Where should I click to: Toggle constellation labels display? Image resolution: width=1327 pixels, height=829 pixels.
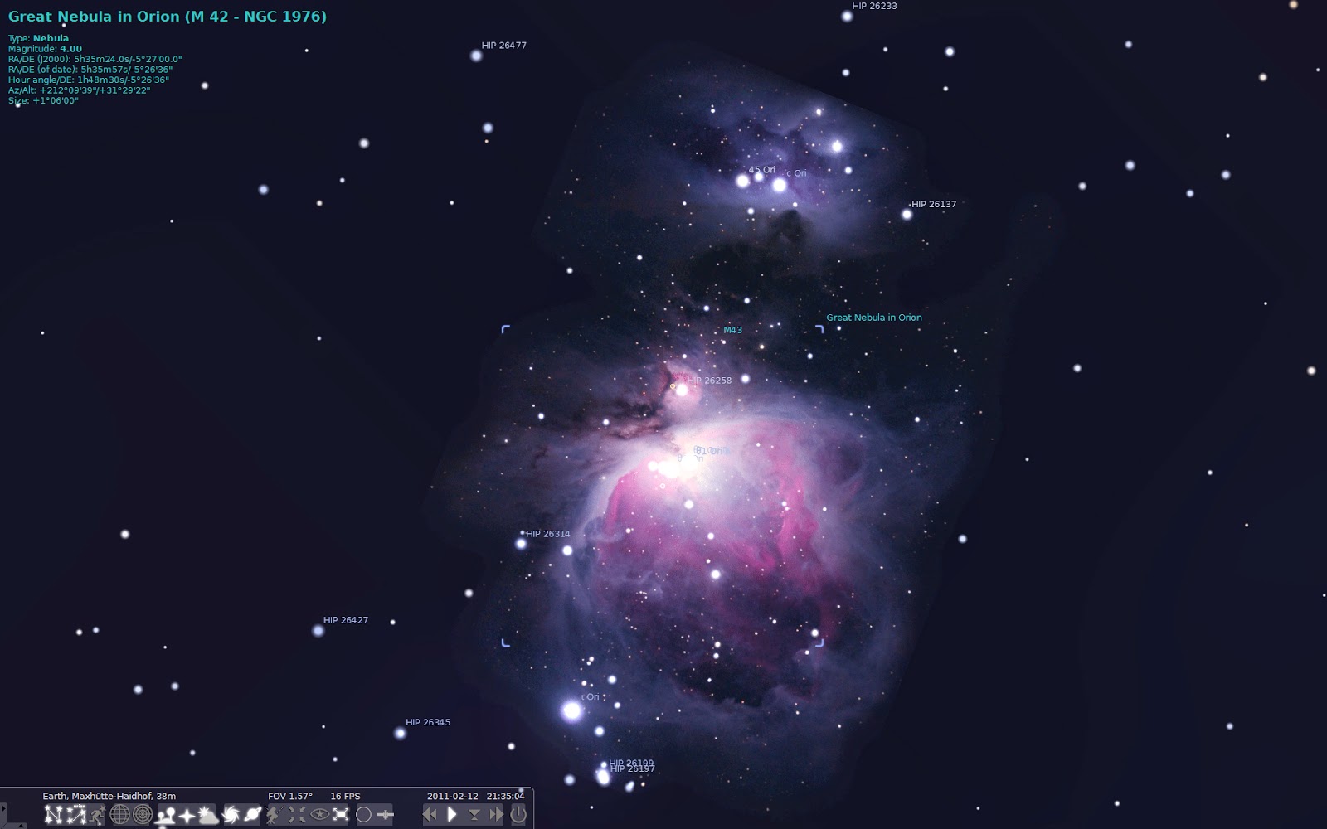click(x=75, y=815)
